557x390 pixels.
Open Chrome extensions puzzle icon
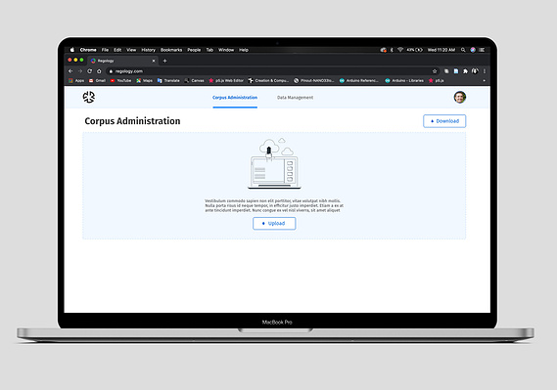coord(465,71)
